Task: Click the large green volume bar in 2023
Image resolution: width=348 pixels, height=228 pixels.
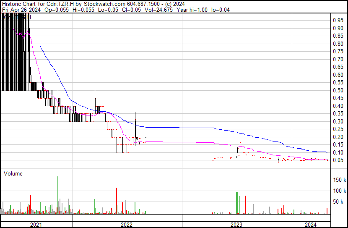Action: [237, 203]
